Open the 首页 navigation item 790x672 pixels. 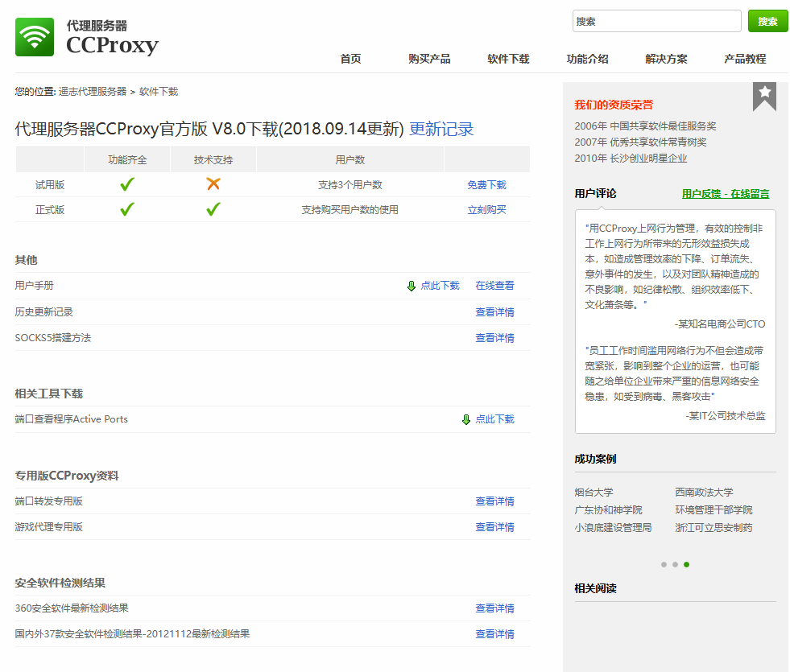tap(350, 59)
